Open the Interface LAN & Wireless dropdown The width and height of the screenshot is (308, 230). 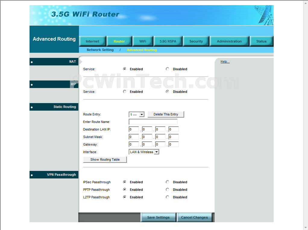click(144, 152)
